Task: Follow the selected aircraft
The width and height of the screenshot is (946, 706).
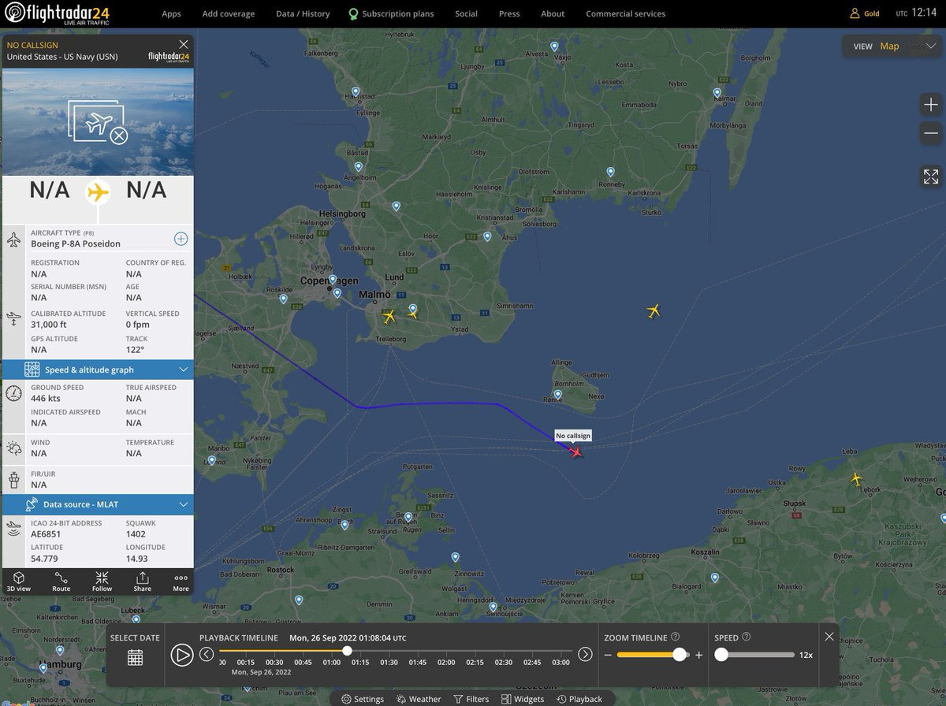Action: click(102, 582)
